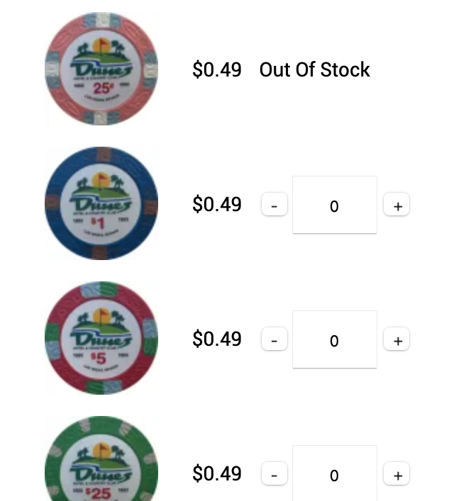The width and height of the screenshot is (461, 501).
Task: Click the $0.49 price beside the blue chip
Action: point(217,204)
